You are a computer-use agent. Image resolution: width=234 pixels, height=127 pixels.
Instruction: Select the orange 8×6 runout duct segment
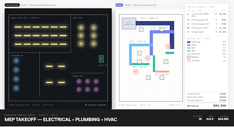tap(162, 72)
